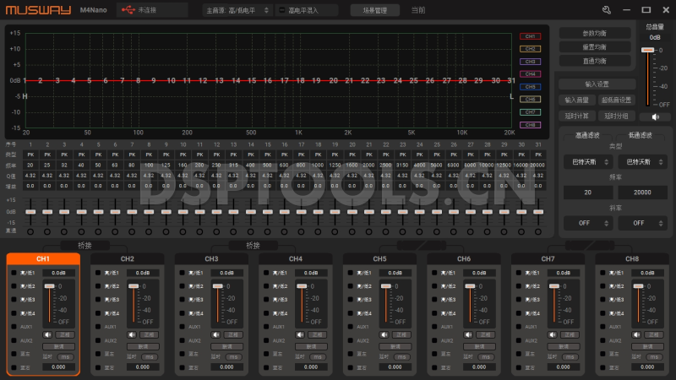Click the 输入设置 input settings button

[x=597, y=84]
